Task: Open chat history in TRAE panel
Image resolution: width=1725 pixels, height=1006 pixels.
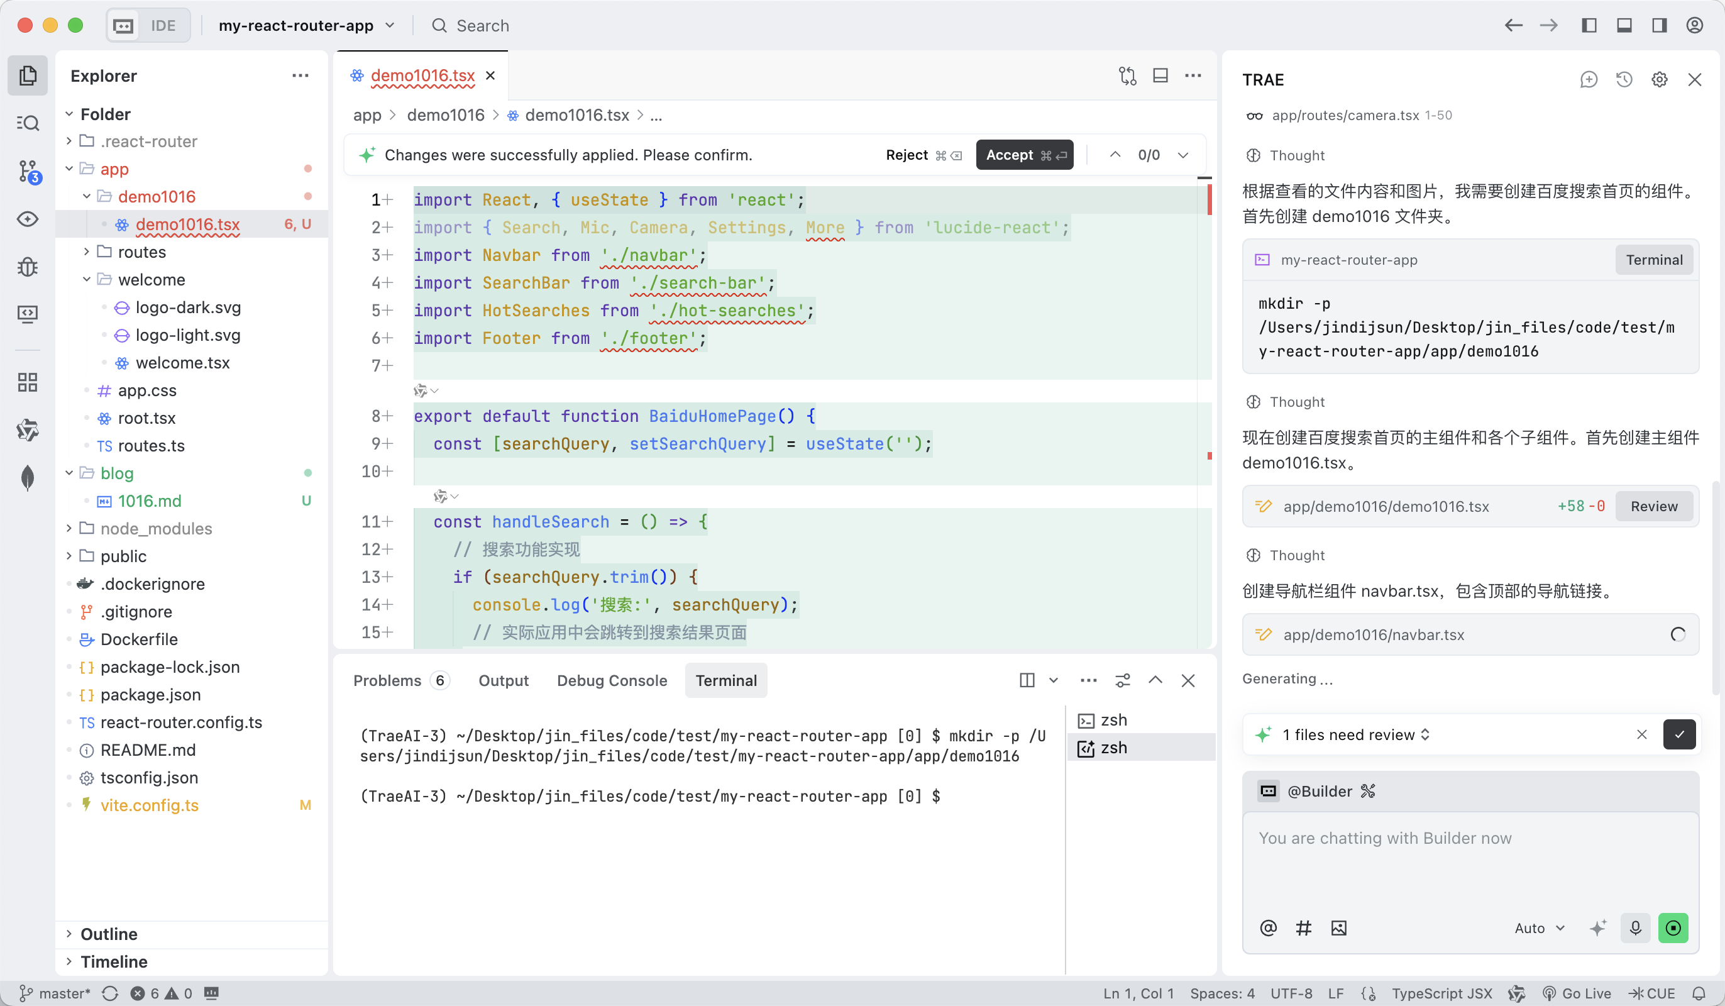Action: point(1624,79)
